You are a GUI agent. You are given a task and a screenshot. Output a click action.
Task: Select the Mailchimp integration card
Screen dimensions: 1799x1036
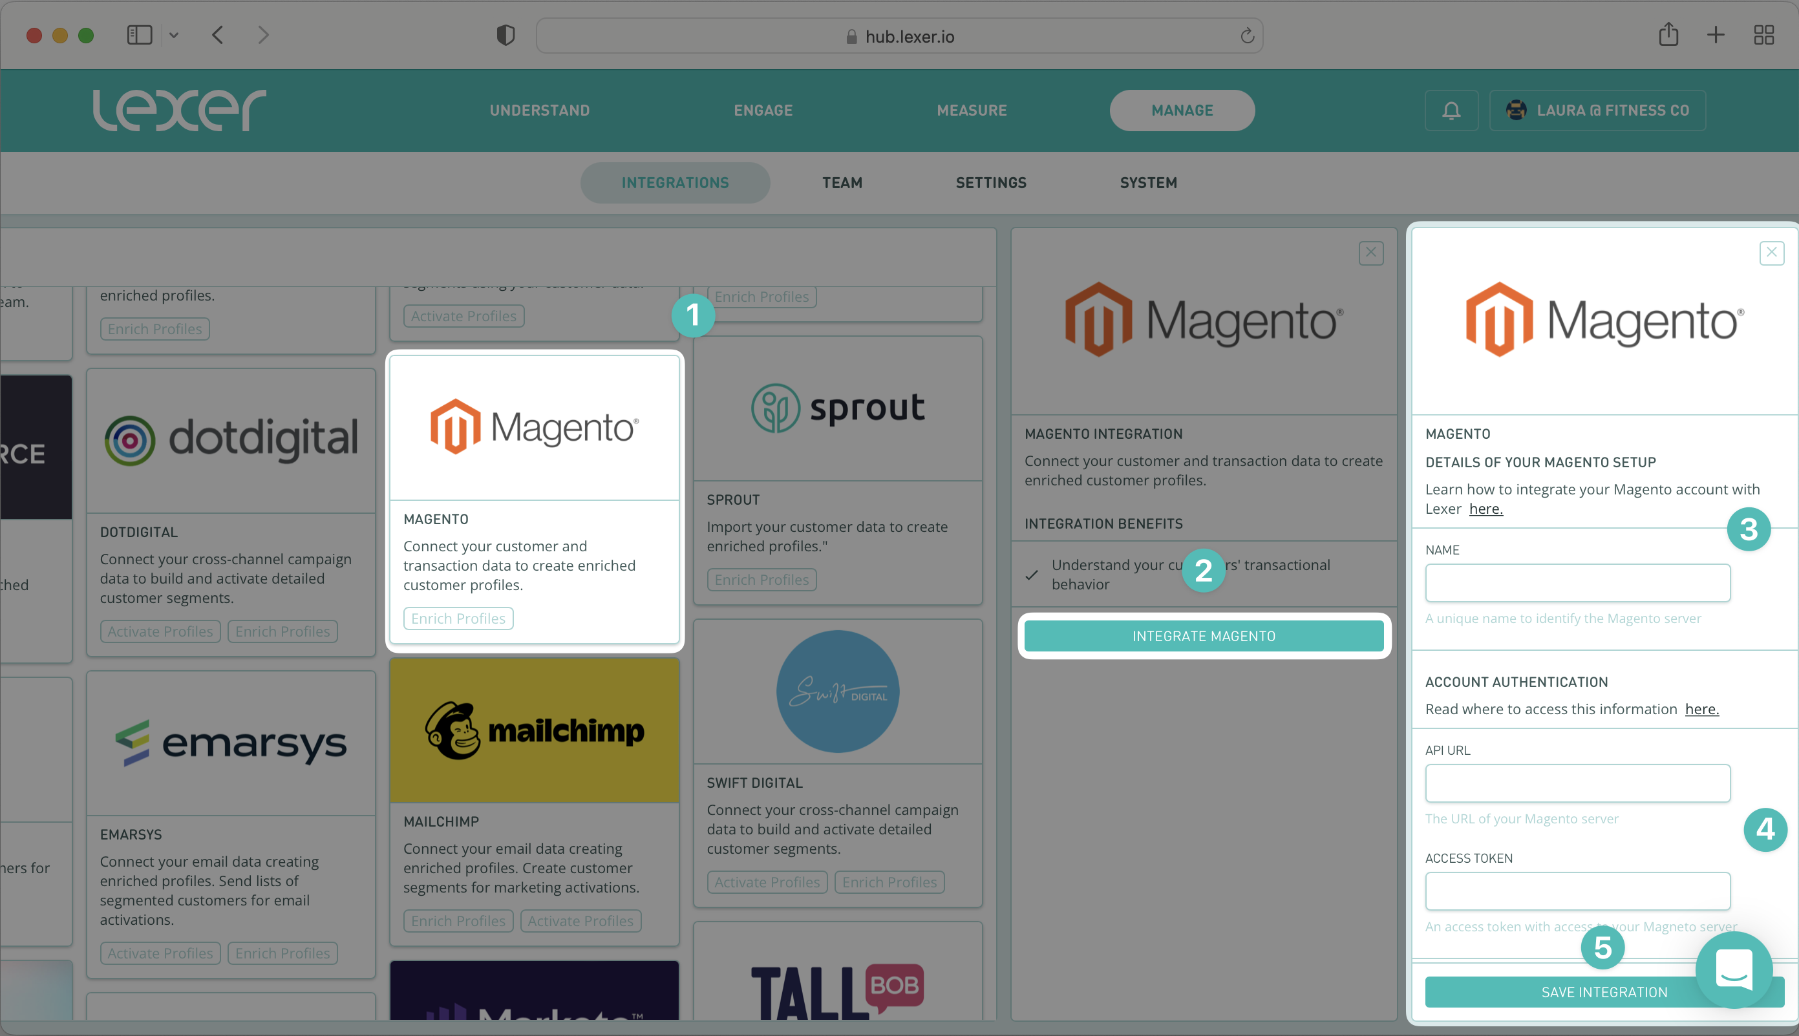click(534, 731)
